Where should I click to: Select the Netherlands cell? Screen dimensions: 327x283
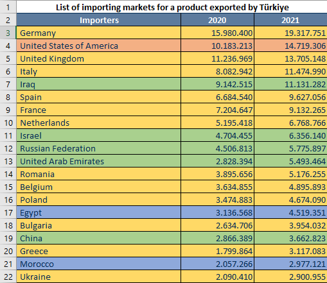[98, 123]
